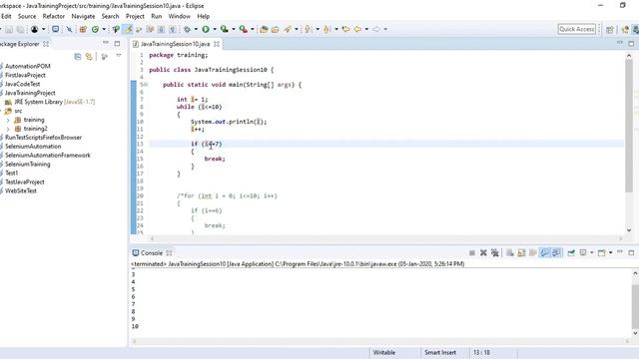Click the Run External Tools icon
This screenshot has height=359, width=639.
tap(244, 29)
